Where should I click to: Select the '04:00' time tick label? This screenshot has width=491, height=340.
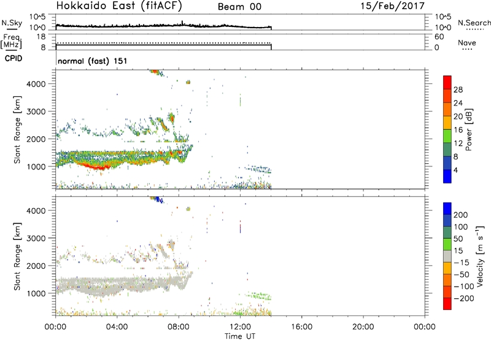click(117, 327)
